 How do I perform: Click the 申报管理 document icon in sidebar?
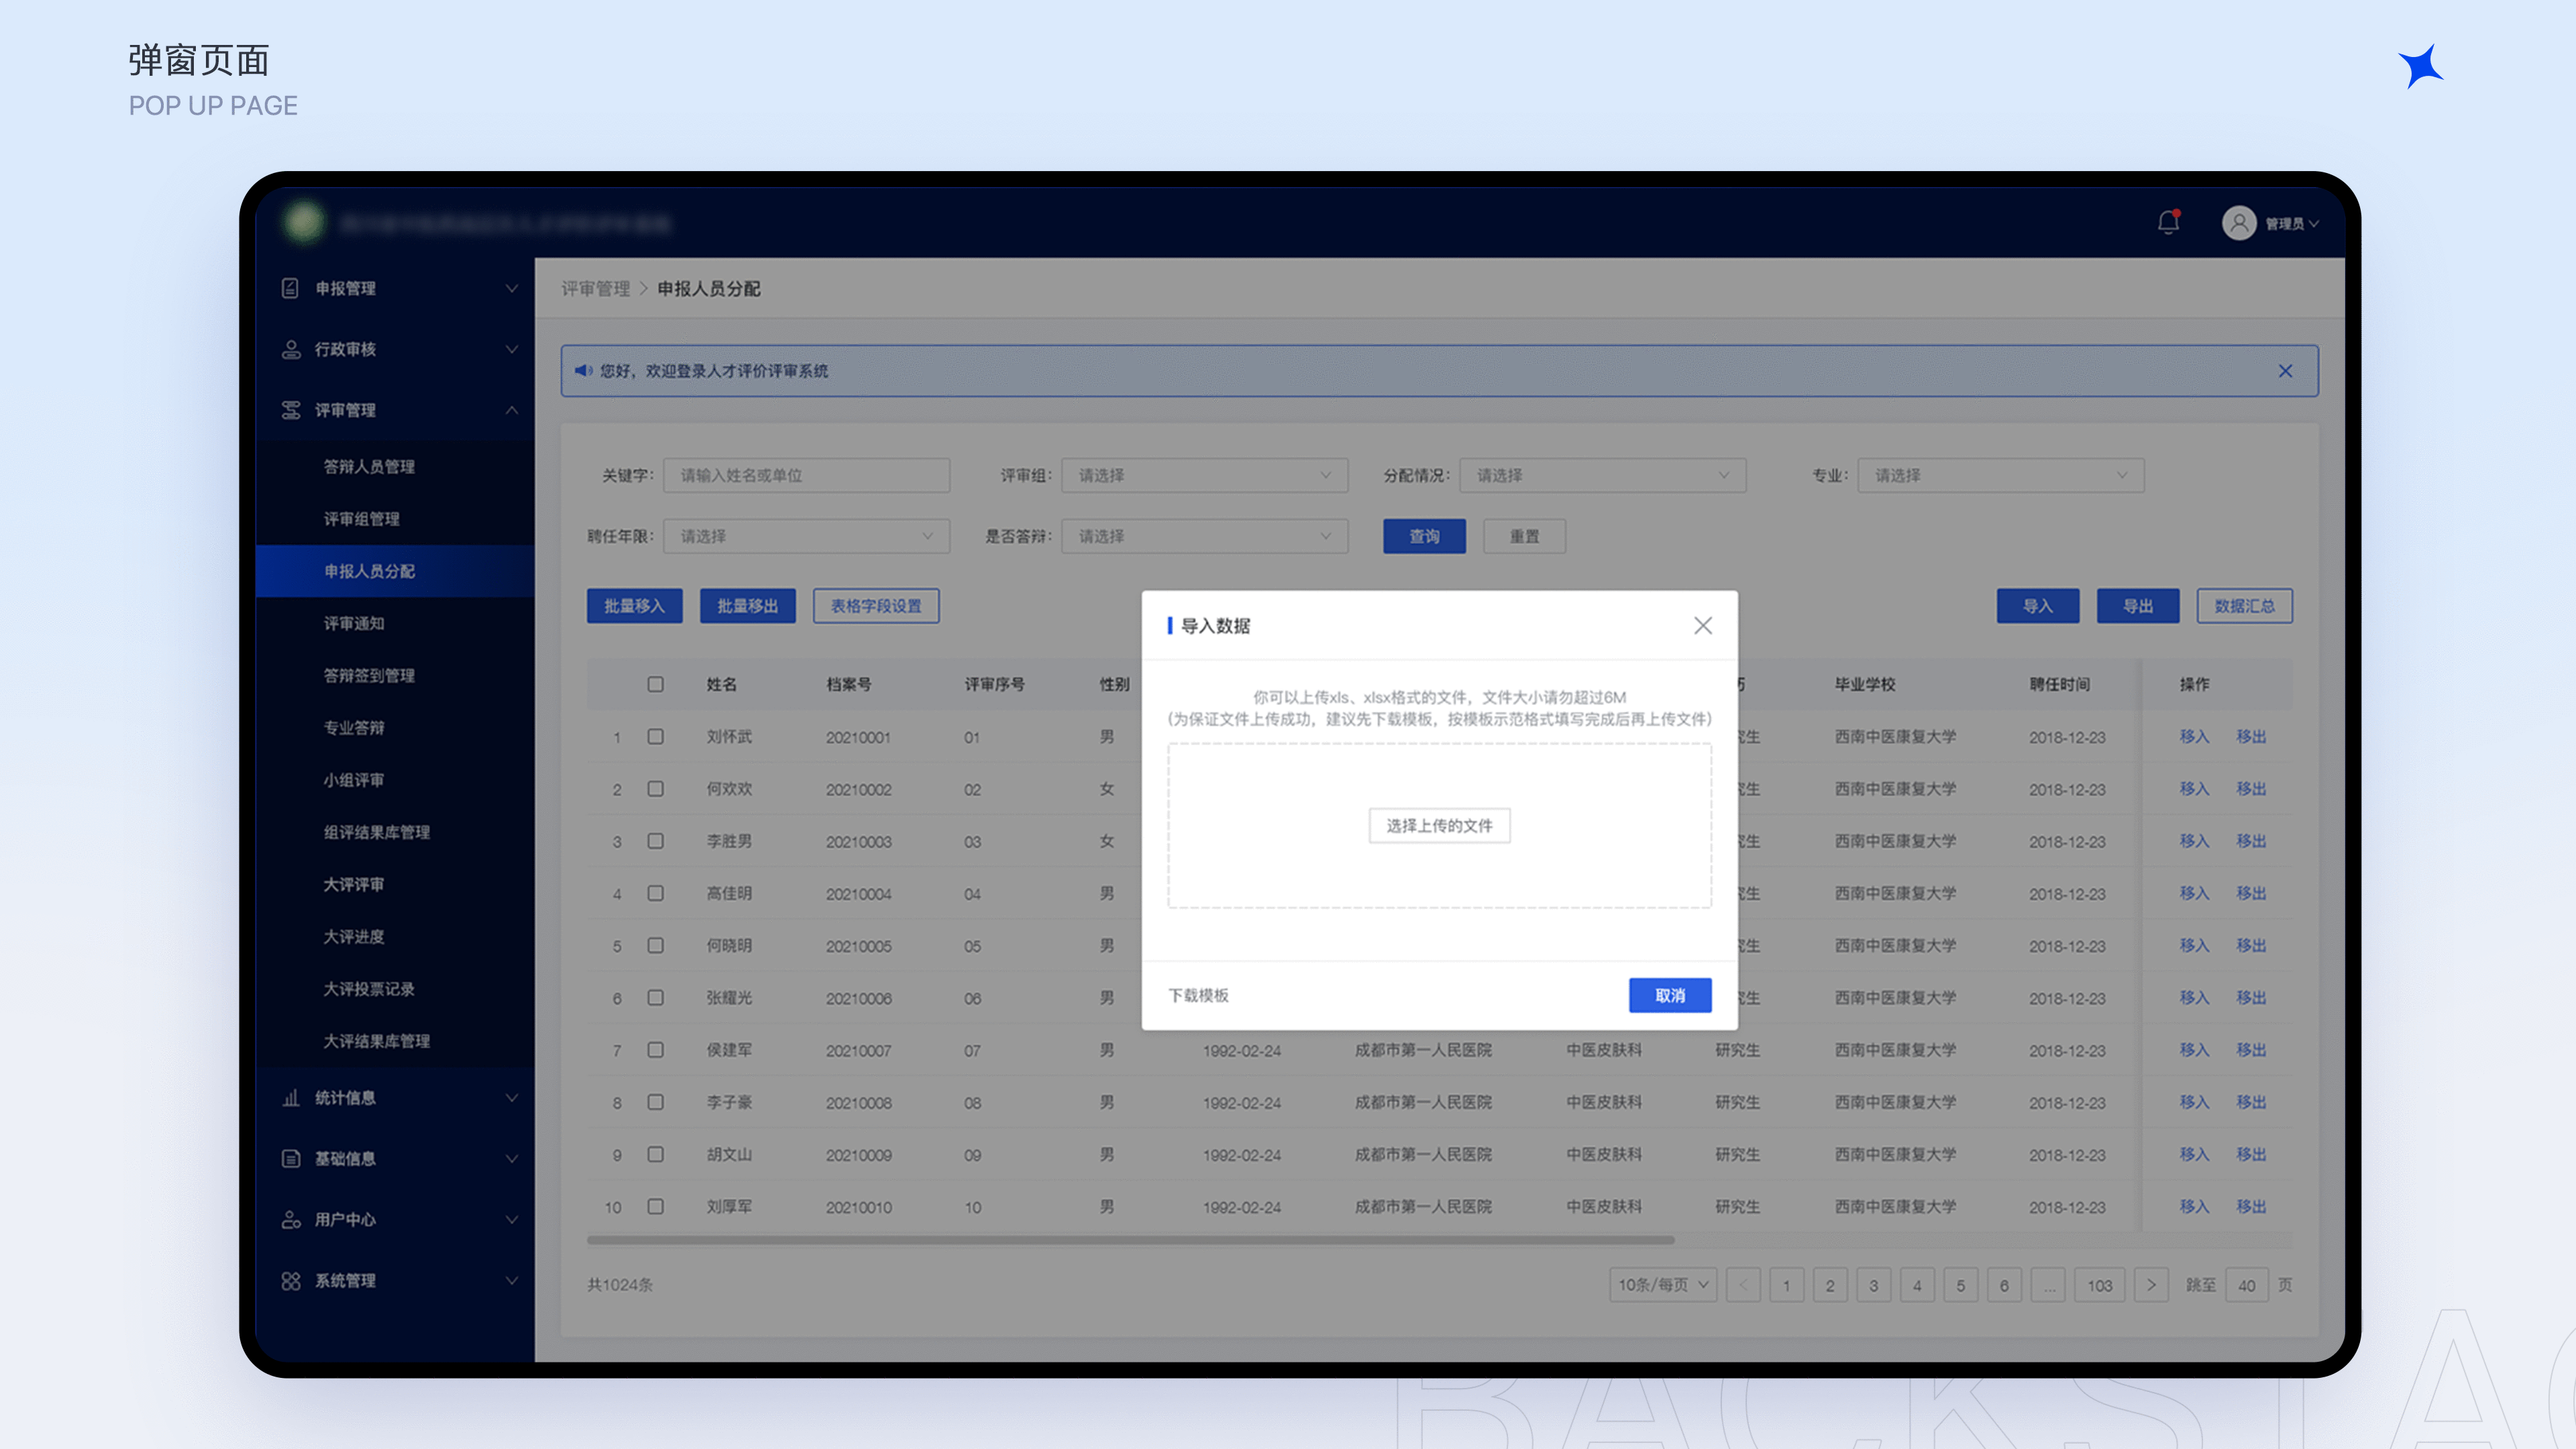coord(290,288)
